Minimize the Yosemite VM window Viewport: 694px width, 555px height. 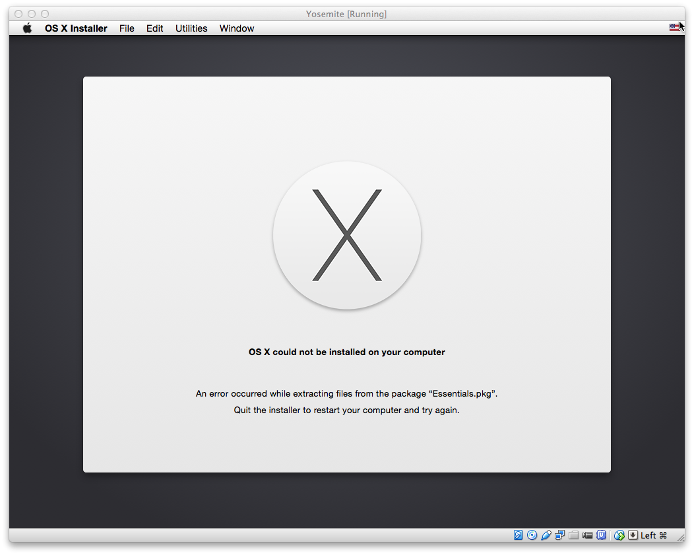[x=32, y=14]
